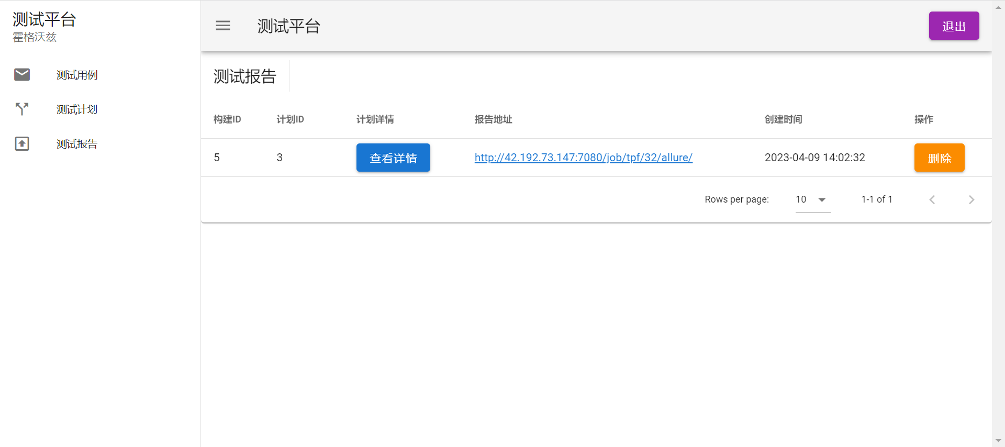
Task: Click the scrollbar up arrow
Action: (x=998, y=6)
